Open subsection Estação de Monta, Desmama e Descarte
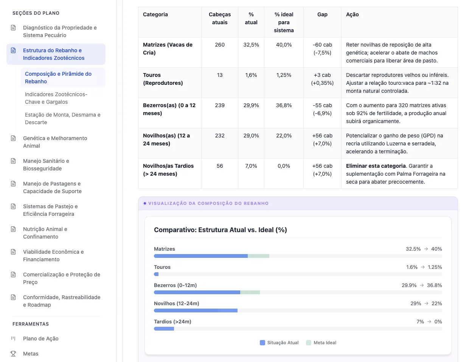469x362 pixels. pos(63,119)
